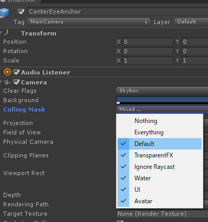The width and height of the screenshot is (208, 222).
Task: Click the blue cube GameObject icon
Action: [x=4, y=13]
